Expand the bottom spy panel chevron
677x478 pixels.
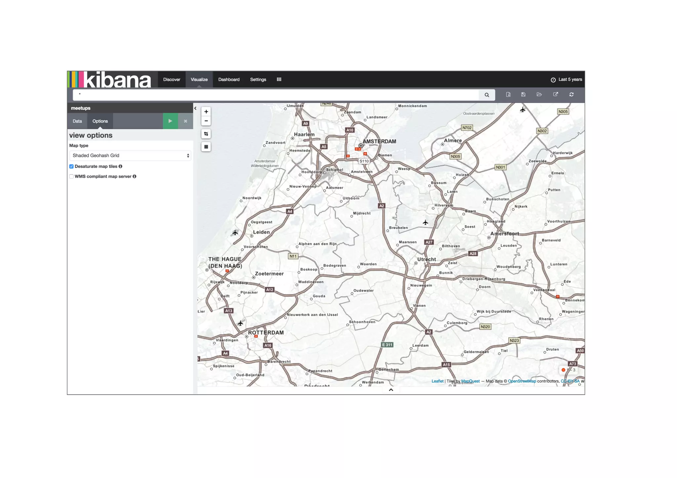click(391, 390)
